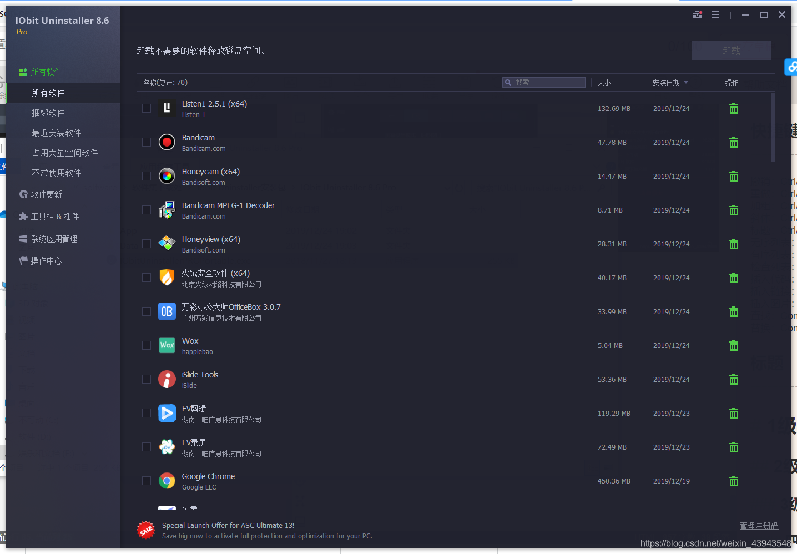Check the Honeyview (x64) checkbox
Image resolution: width=797 pixels, height=554 pixels.
tap(147, 244)
